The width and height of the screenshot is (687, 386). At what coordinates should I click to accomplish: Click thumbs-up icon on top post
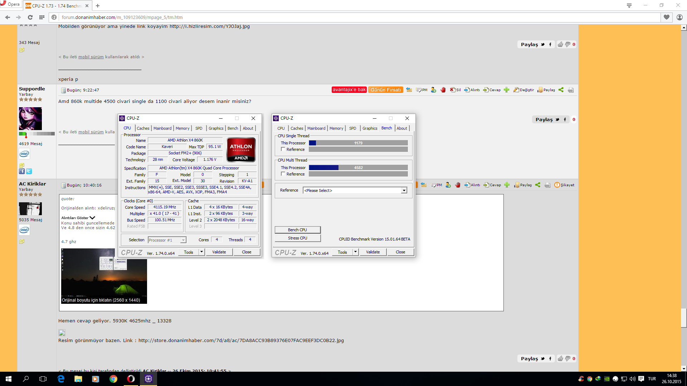click(560, 44)
